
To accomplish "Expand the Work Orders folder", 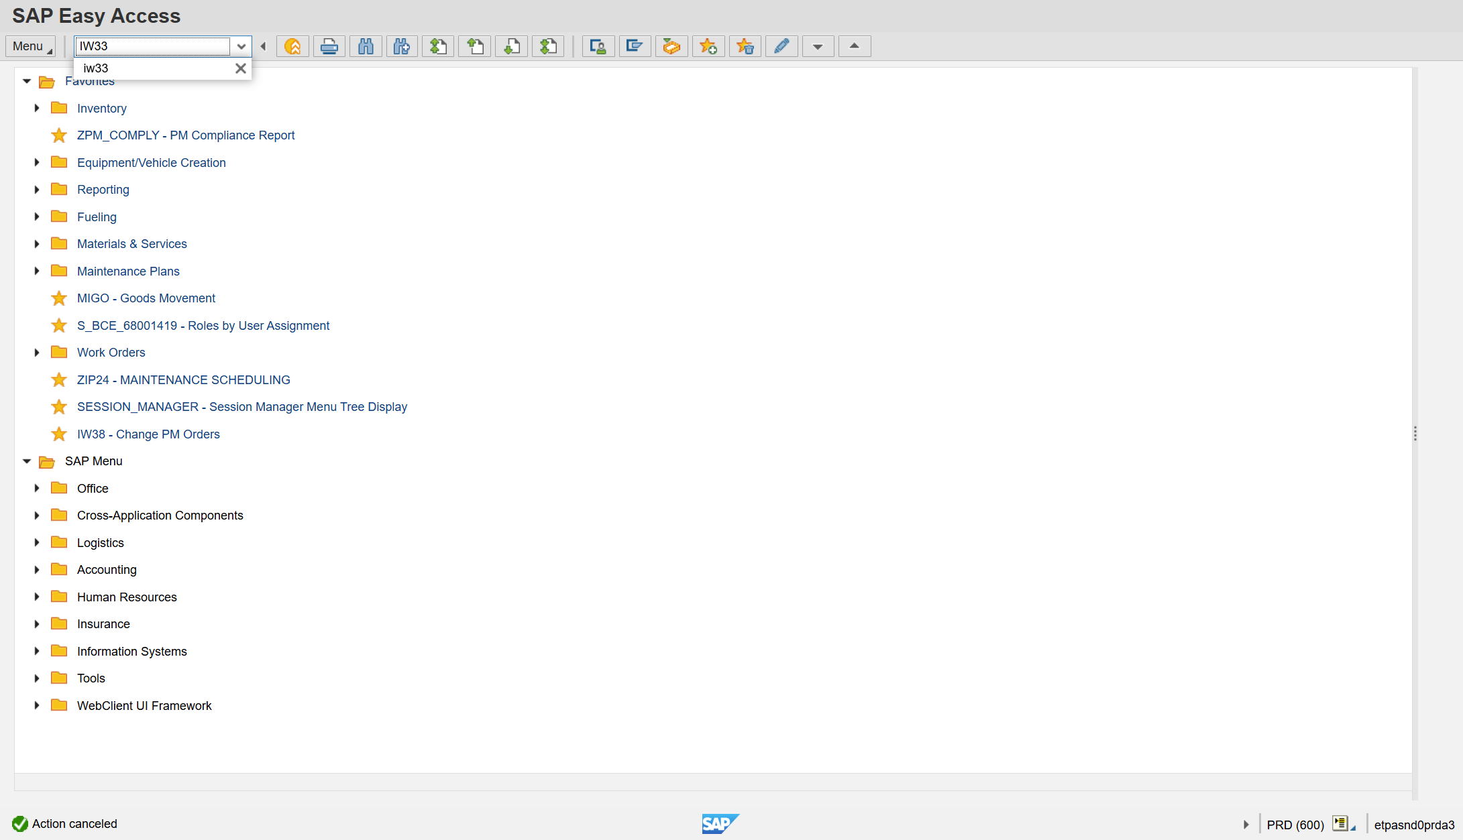I will (37, 352).
